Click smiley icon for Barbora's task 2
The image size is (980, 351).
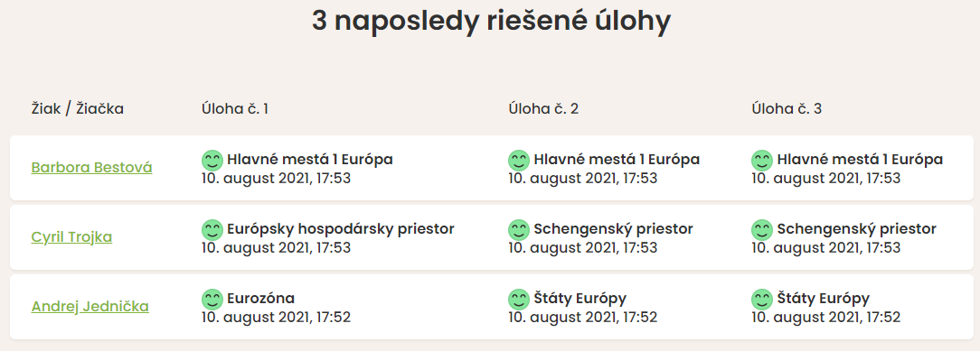(x=519, y=161)
